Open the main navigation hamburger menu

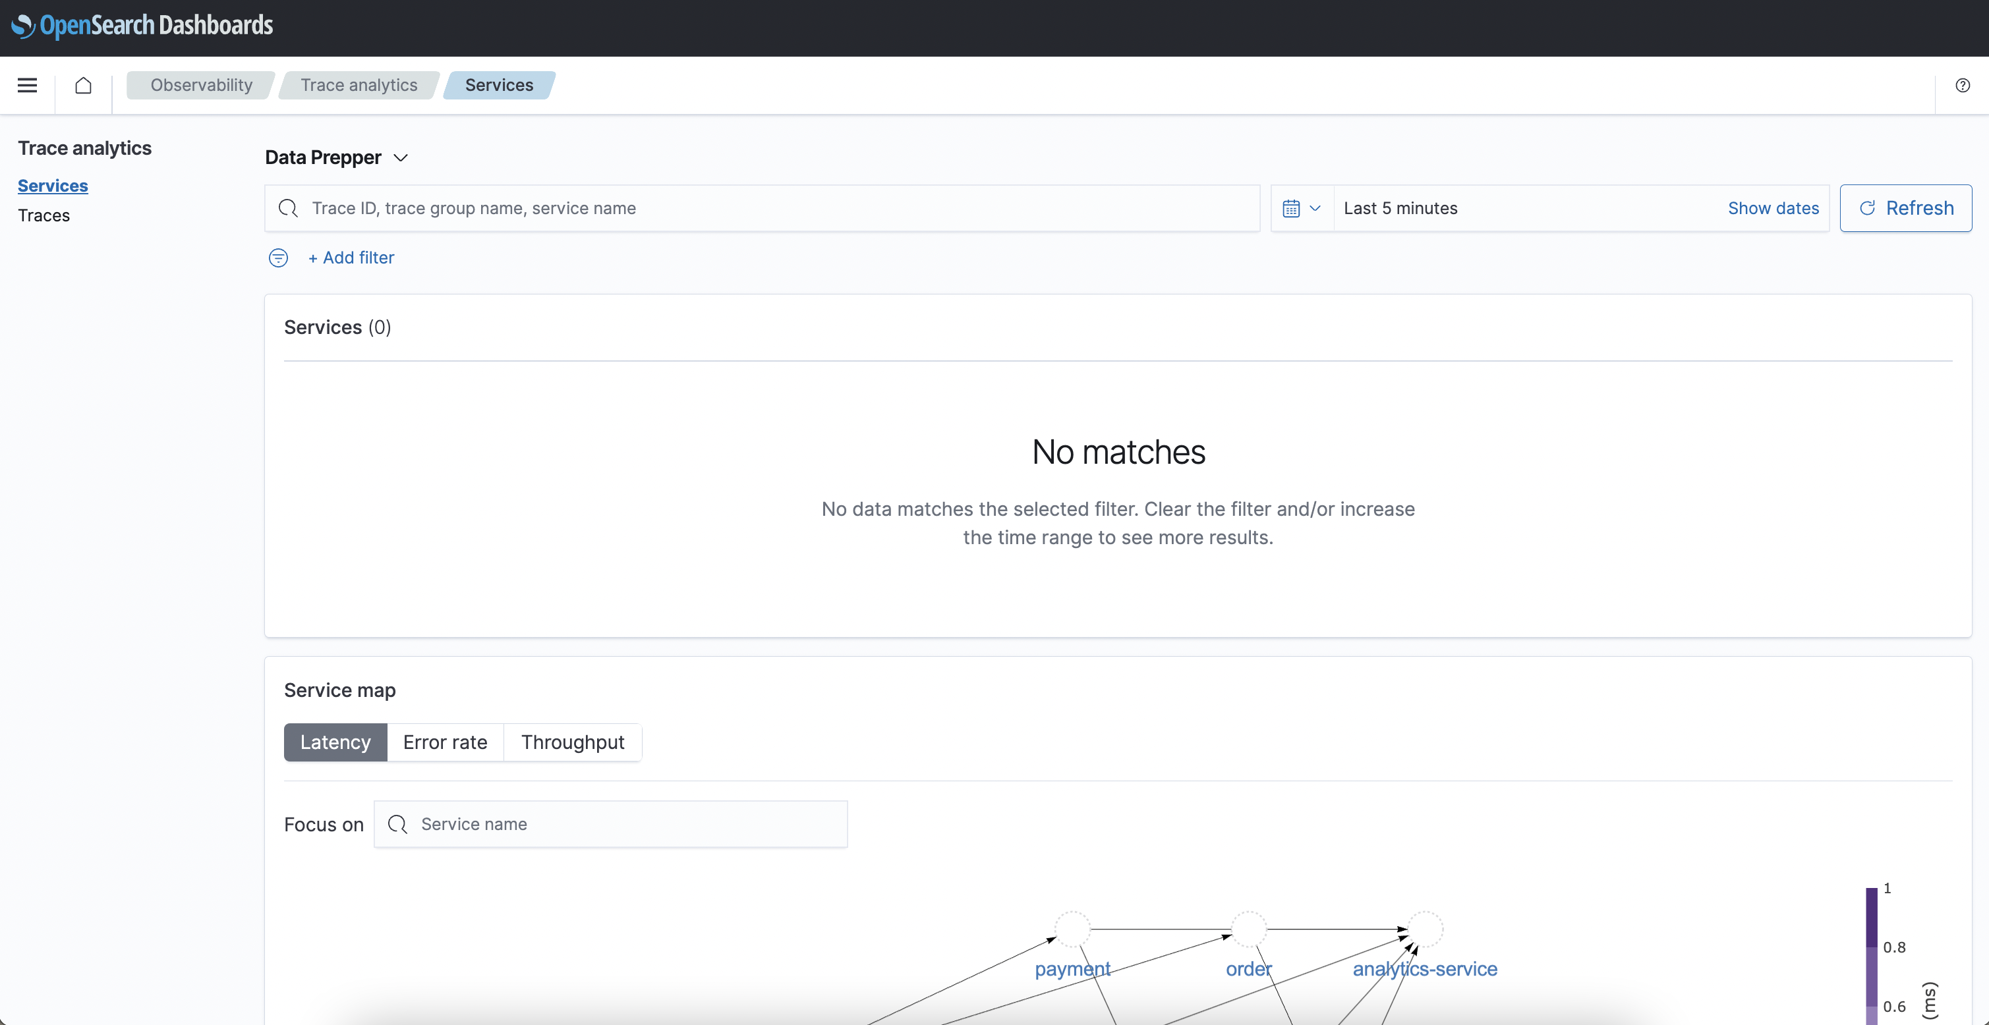point(27,85)
